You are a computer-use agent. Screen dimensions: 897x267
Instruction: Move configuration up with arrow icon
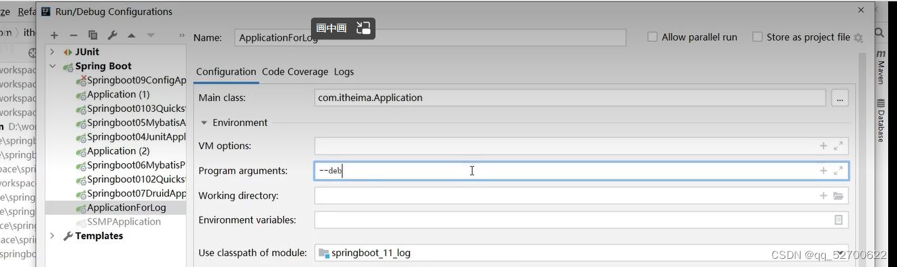[x=132, y=35]
